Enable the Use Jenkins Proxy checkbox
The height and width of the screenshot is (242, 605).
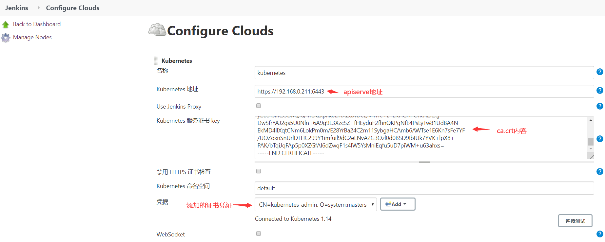coord(259,106)
